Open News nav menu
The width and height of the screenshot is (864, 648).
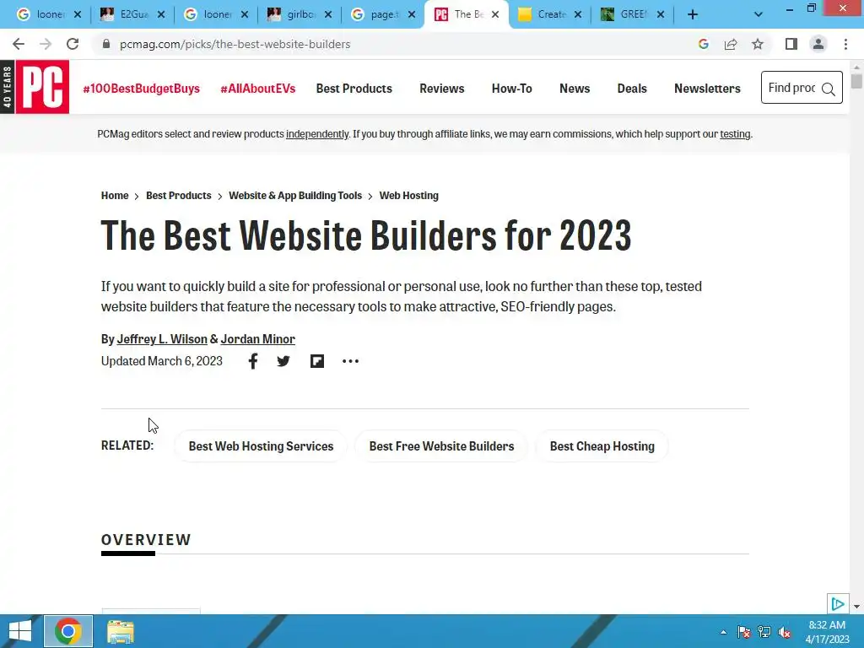point(575,89)
